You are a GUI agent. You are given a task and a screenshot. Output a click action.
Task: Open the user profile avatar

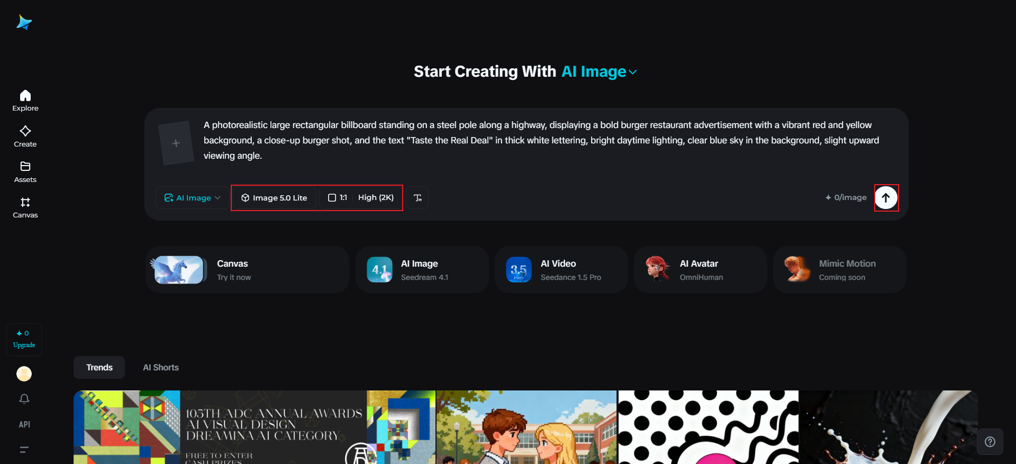coord(24,374)
